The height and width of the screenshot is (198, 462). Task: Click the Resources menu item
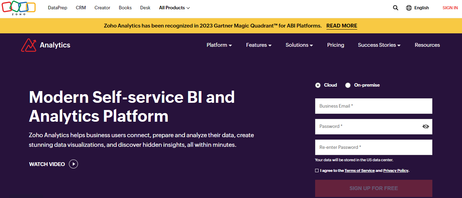pyautogui.click(x=427, y=45)
